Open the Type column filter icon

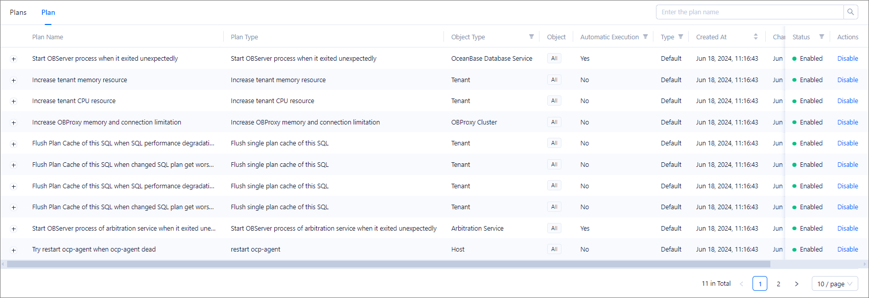tap(680, 37)
